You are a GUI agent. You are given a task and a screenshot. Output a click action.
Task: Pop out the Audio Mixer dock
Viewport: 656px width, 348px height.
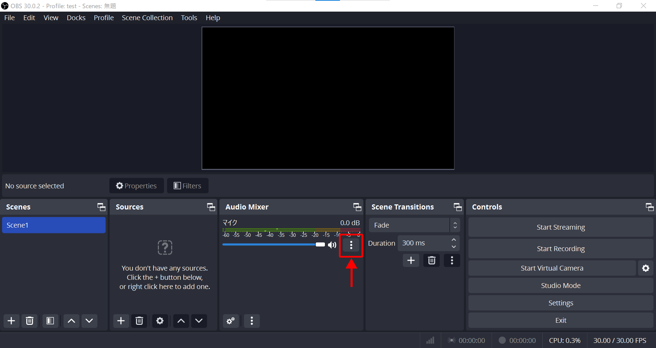click(x=357, y=207)
